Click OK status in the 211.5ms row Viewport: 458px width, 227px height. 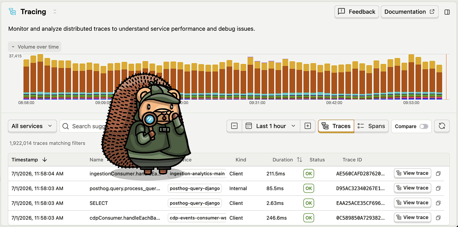coord(308,174)
